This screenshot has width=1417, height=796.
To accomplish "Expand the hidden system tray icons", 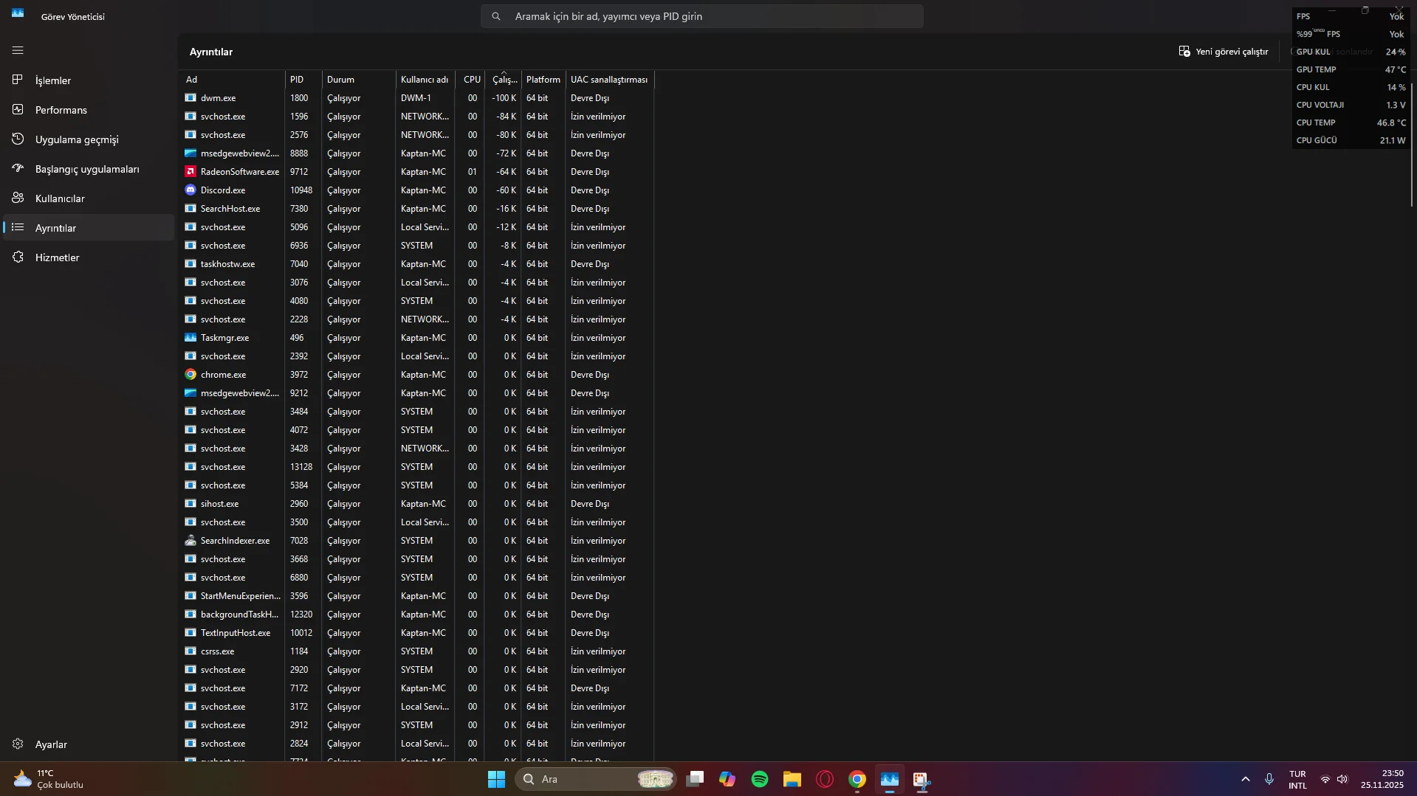I will [x=1246, y=779].
